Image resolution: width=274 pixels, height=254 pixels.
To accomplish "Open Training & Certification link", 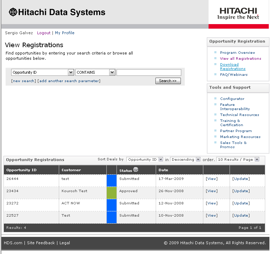I will click(x=232, y=123).
